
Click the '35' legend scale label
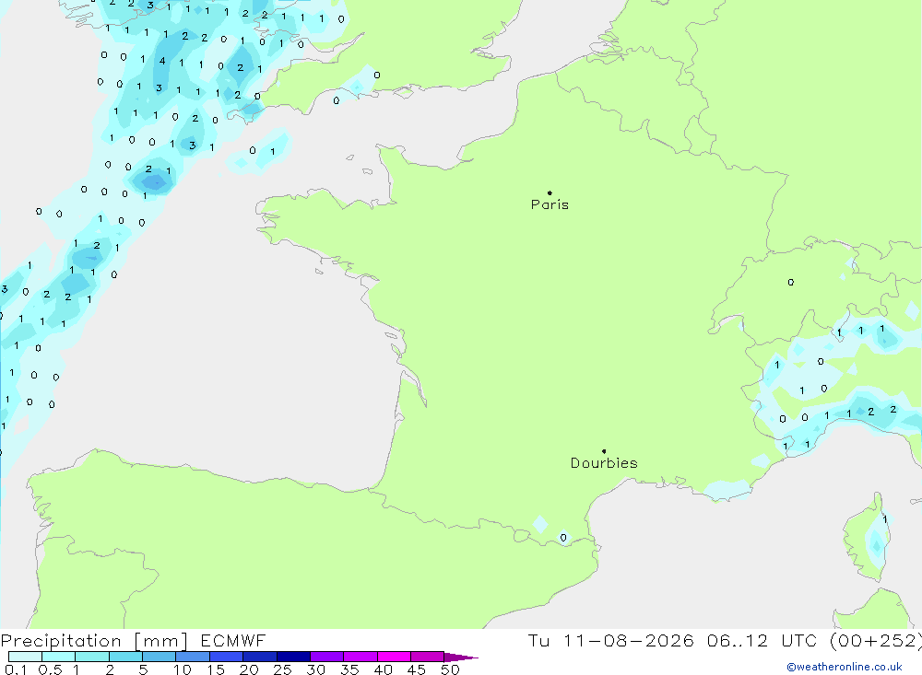coord(349,669)
